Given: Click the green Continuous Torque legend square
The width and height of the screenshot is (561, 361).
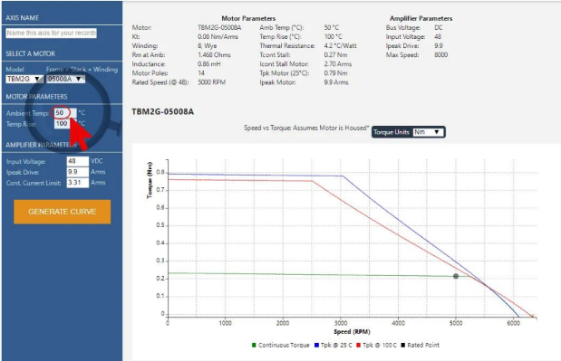Looking at the screenshot, I should 254,345.
